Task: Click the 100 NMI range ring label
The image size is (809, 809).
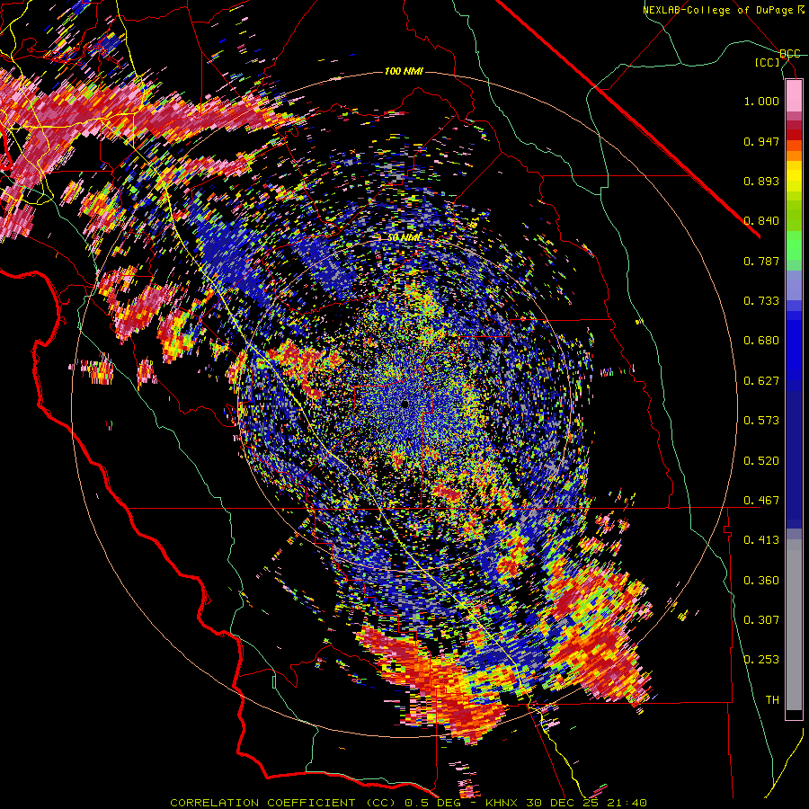Action: [x=404, y=71]
